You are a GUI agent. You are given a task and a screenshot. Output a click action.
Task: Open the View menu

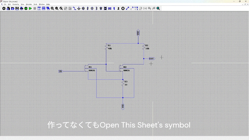coord(22,4)
